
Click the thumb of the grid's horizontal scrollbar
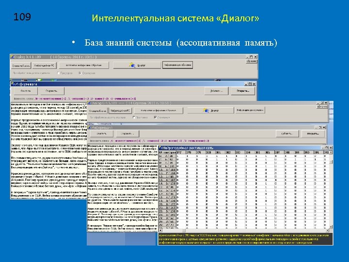184,230
